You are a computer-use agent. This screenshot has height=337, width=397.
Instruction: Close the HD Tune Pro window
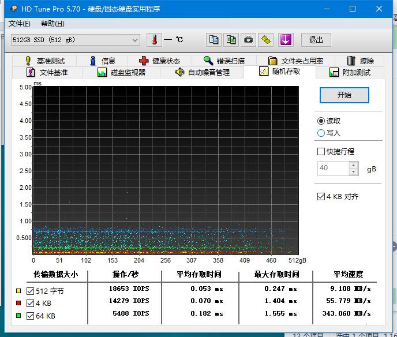[x=379, y=9]
